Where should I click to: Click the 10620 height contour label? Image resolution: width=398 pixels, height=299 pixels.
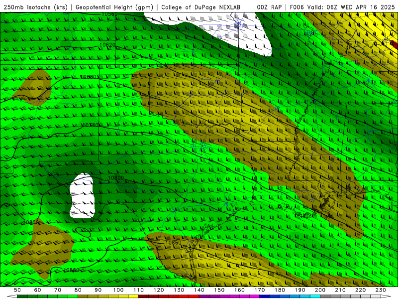point(107,45)
